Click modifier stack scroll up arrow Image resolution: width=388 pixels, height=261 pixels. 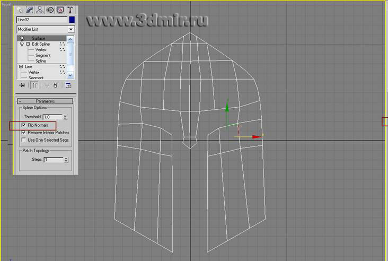pos(70,39)
